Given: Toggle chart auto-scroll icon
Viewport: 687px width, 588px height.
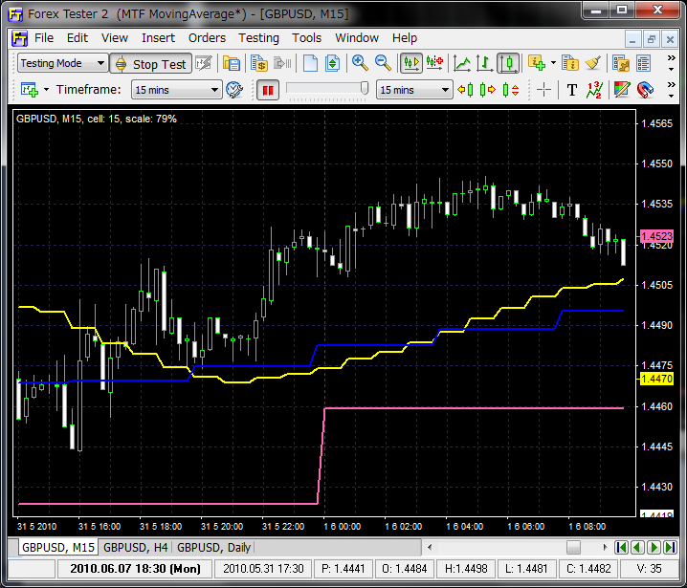Looking at the screenshot, I should [x=410, y=63].
